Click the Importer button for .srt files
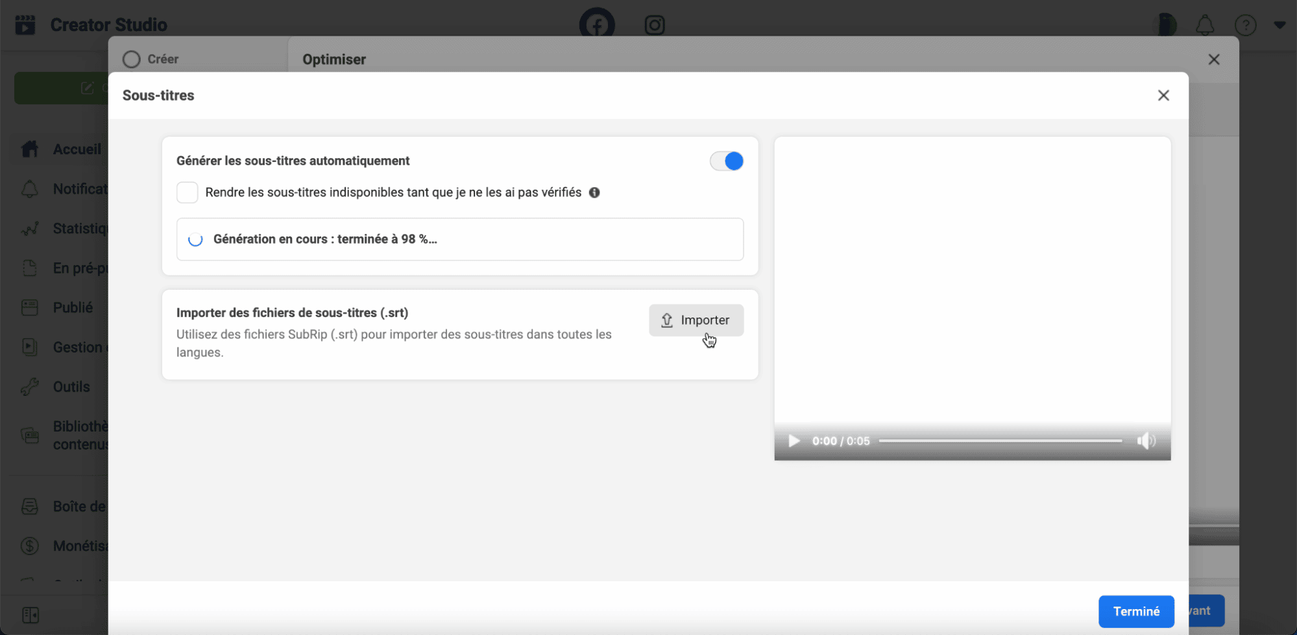Screen dimensions: 1297x635 (x=696, y=320)
